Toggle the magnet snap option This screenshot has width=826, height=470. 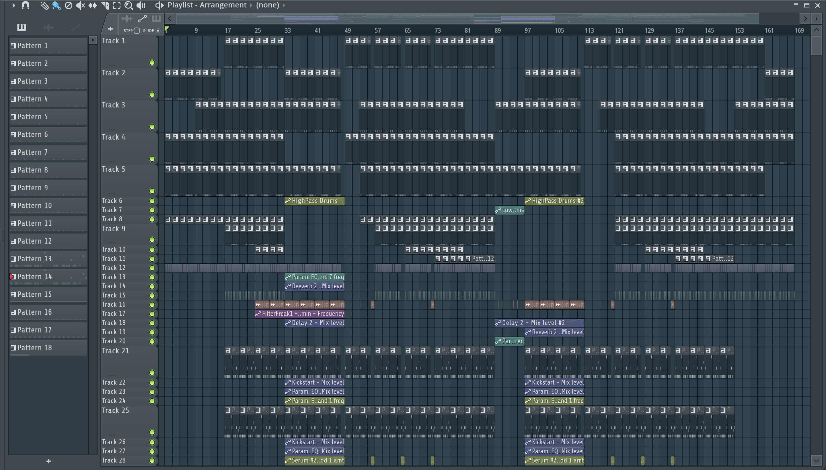click(x=26, y=5)
